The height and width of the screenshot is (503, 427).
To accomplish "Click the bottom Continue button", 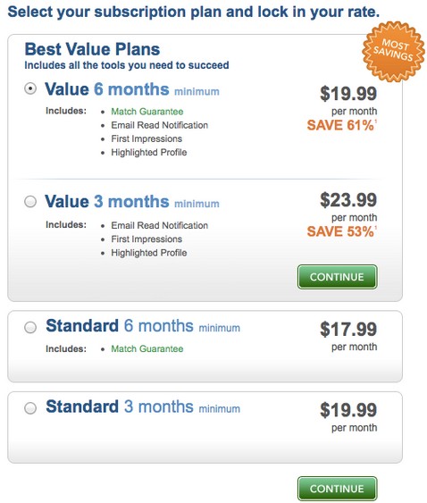I will point(337,489).
